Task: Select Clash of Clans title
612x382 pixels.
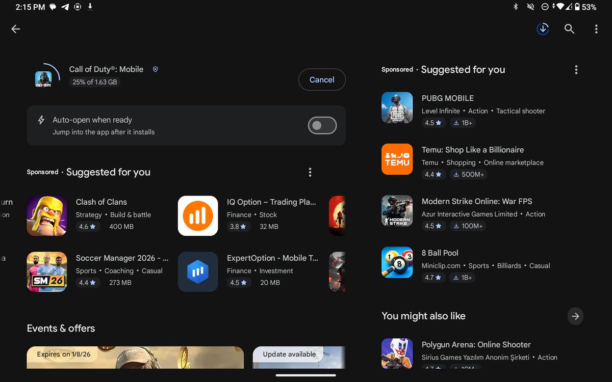Action: pyautogui.click(x=101, y=202)
